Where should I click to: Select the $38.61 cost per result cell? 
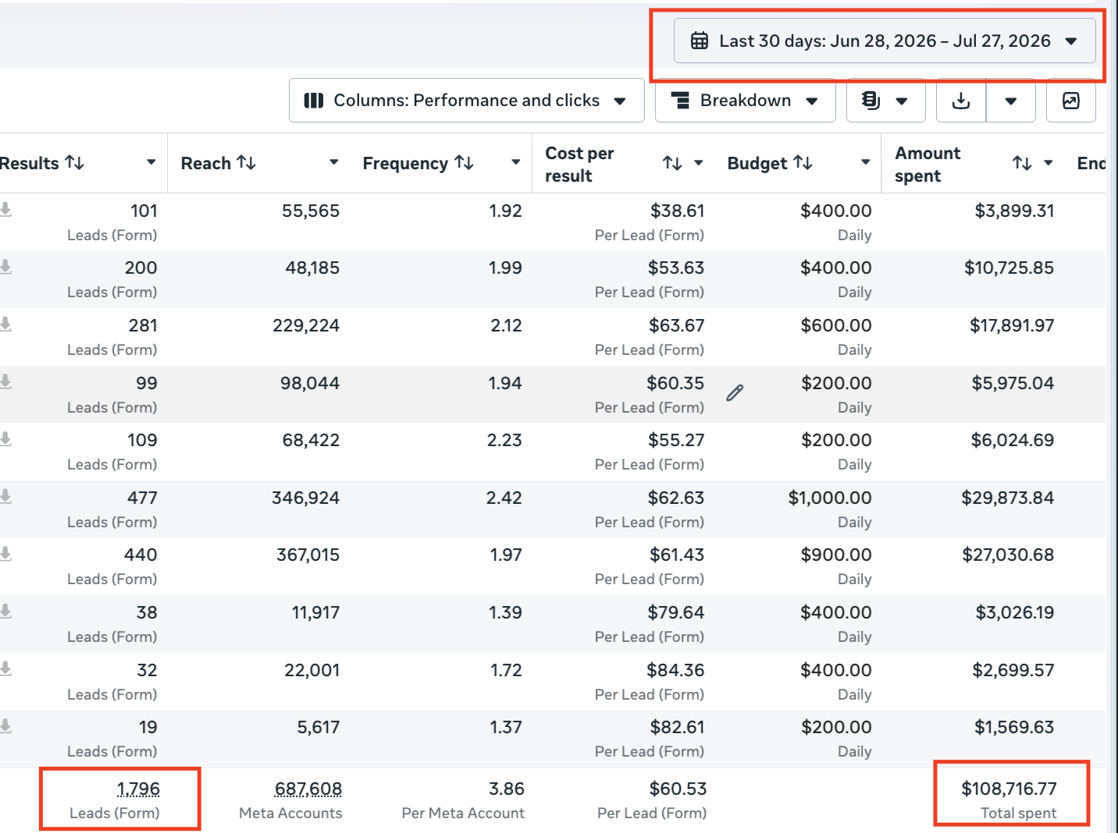click(x=677, y=211)
